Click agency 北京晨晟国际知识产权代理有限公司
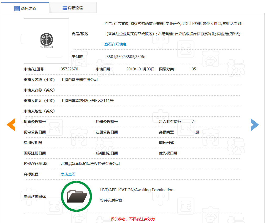Viewport: 268px width, 223px height. click(x=90, y=163)
